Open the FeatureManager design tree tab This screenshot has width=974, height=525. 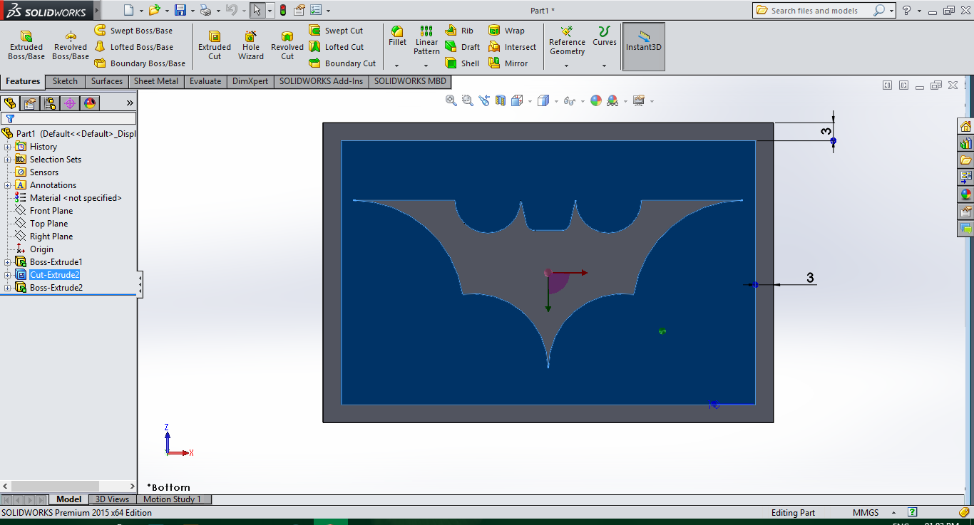tap(10, 103)
